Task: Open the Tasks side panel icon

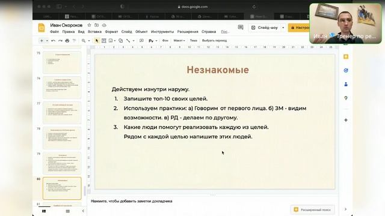Action: 346,71
